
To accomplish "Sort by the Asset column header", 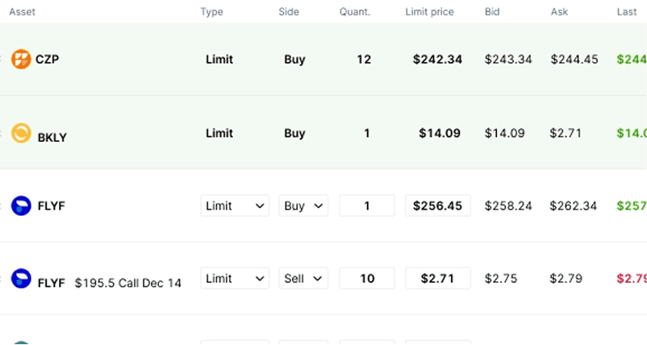I will (x=22, y=12).
